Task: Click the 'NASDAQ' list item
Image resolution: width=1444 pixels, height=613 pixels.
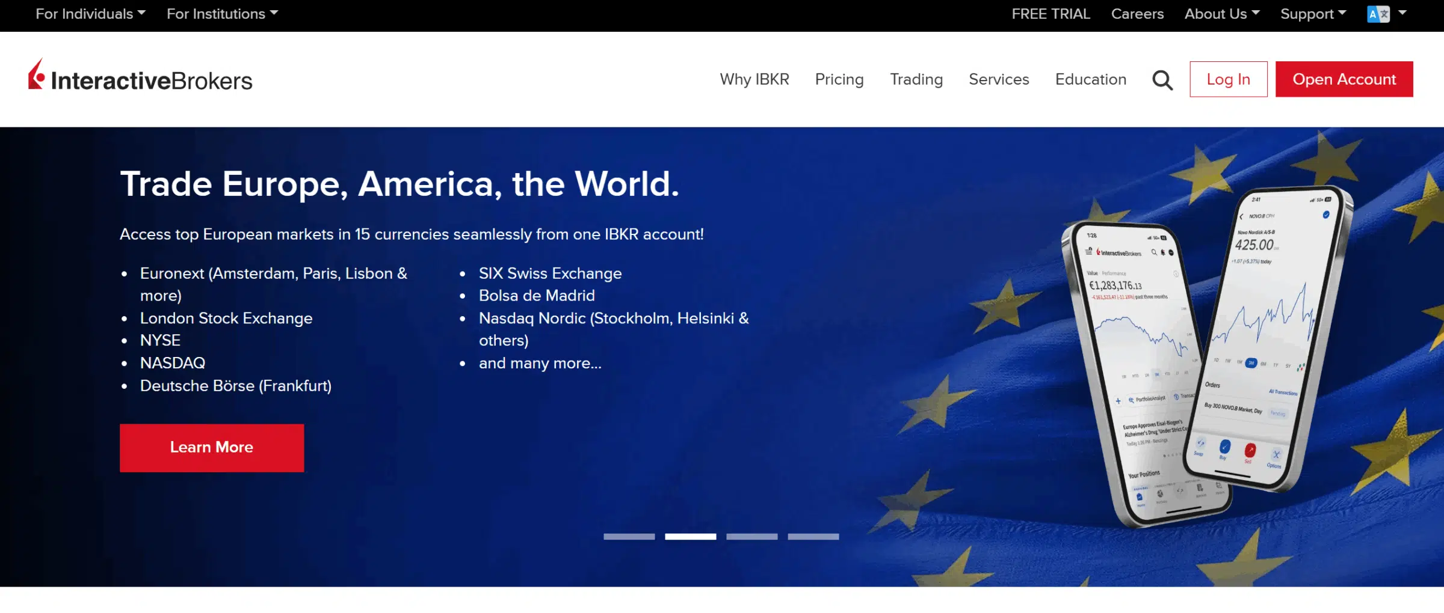Action: coord(173,363)
